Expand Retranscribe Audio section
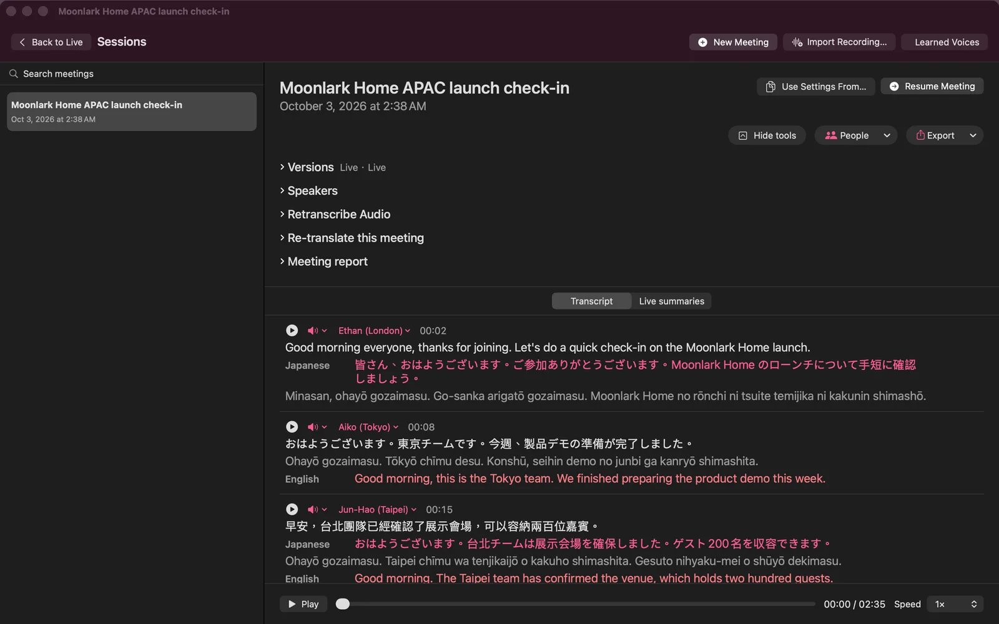Viewport: 999px width, 624px height. pos(282,214)
